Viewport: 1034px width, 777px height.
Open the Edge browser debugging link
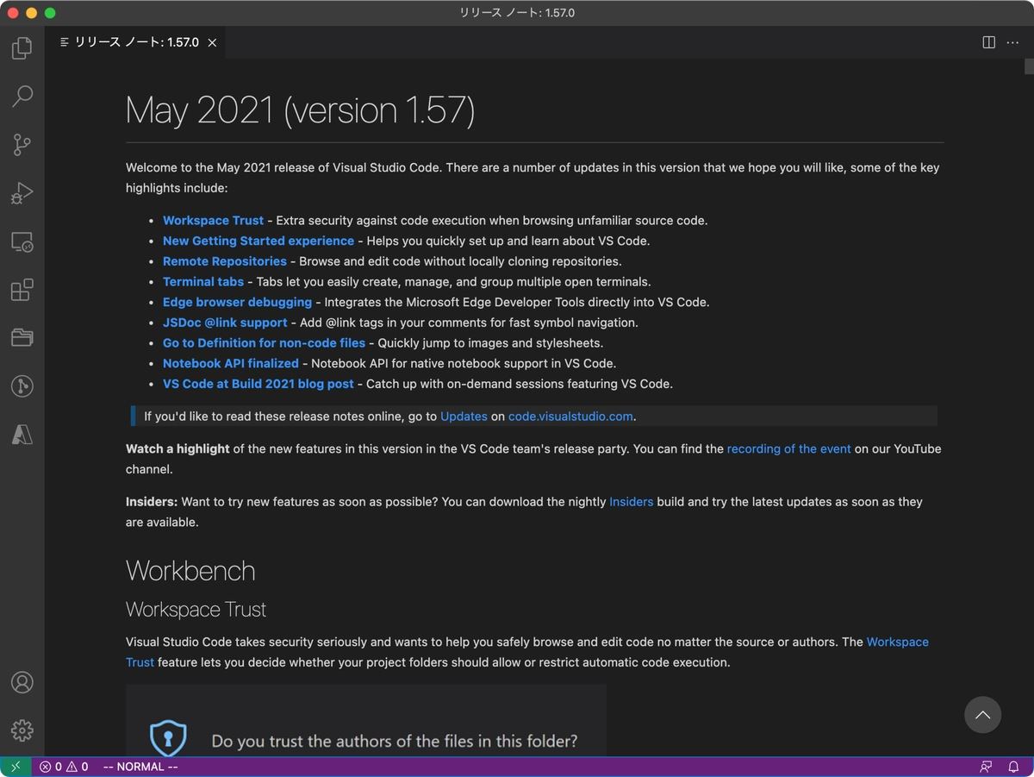pos(237,303)
